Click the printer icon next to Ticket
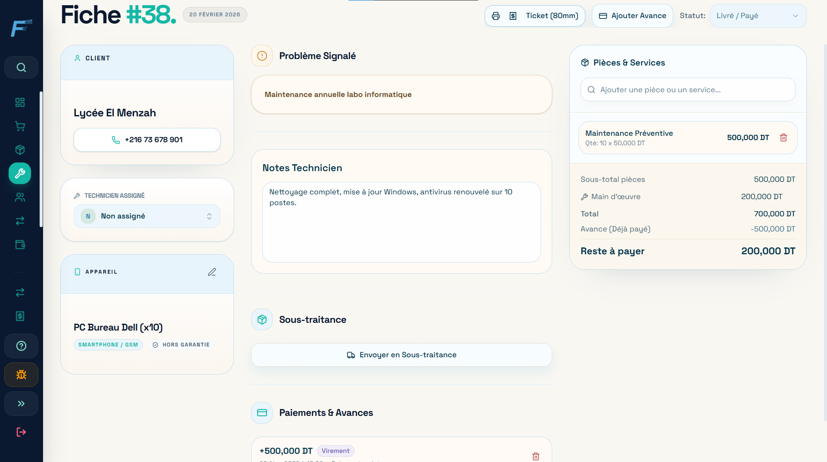The height and width of the screenshot is (462, 827). [x=496, y=16]
